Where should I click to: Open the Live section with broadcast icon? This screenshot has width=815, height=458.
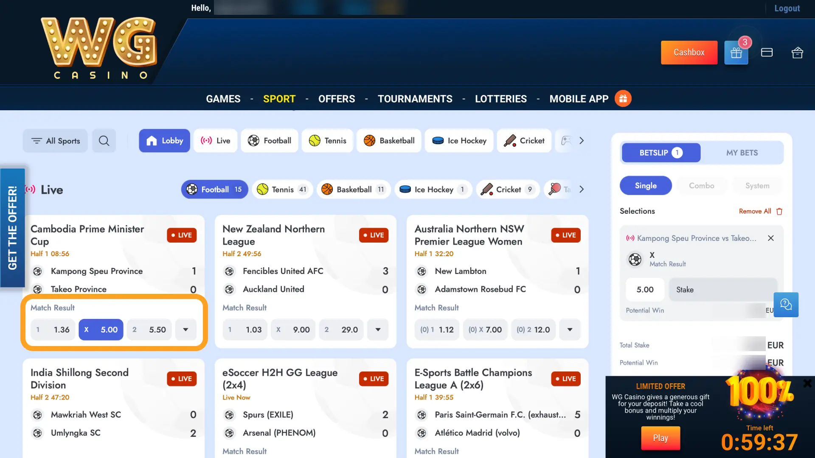216,141
